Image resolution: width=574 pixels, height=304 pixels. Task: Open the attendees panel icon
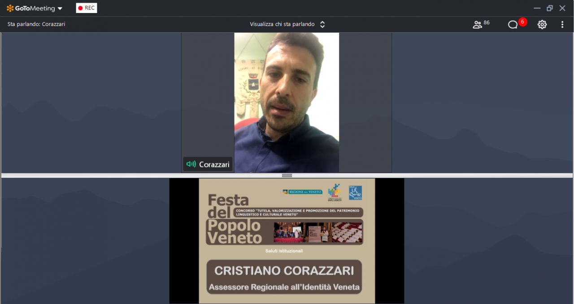point(478,25)
